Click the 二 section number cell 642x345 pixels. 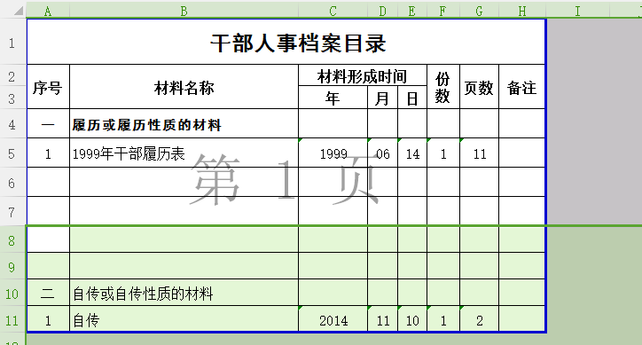48,293
